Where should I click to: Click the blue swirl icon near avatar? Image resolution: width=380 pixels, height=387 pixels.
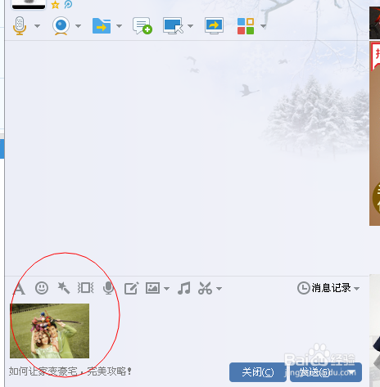click(x=68, y=4)
